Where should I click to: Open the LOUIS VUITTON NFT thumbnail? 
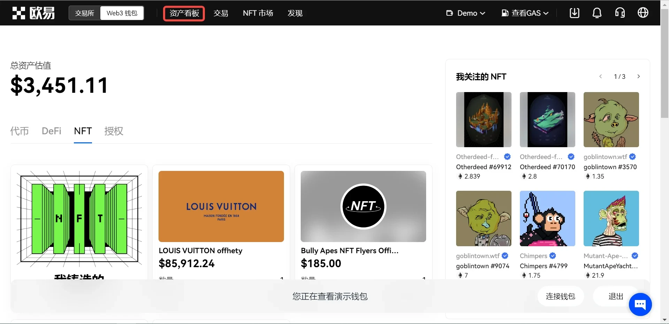click(221, 206)
